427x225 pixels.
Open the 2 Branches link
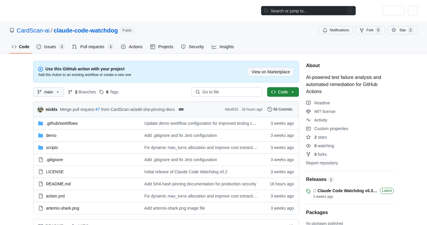click(x=82, y=92)
